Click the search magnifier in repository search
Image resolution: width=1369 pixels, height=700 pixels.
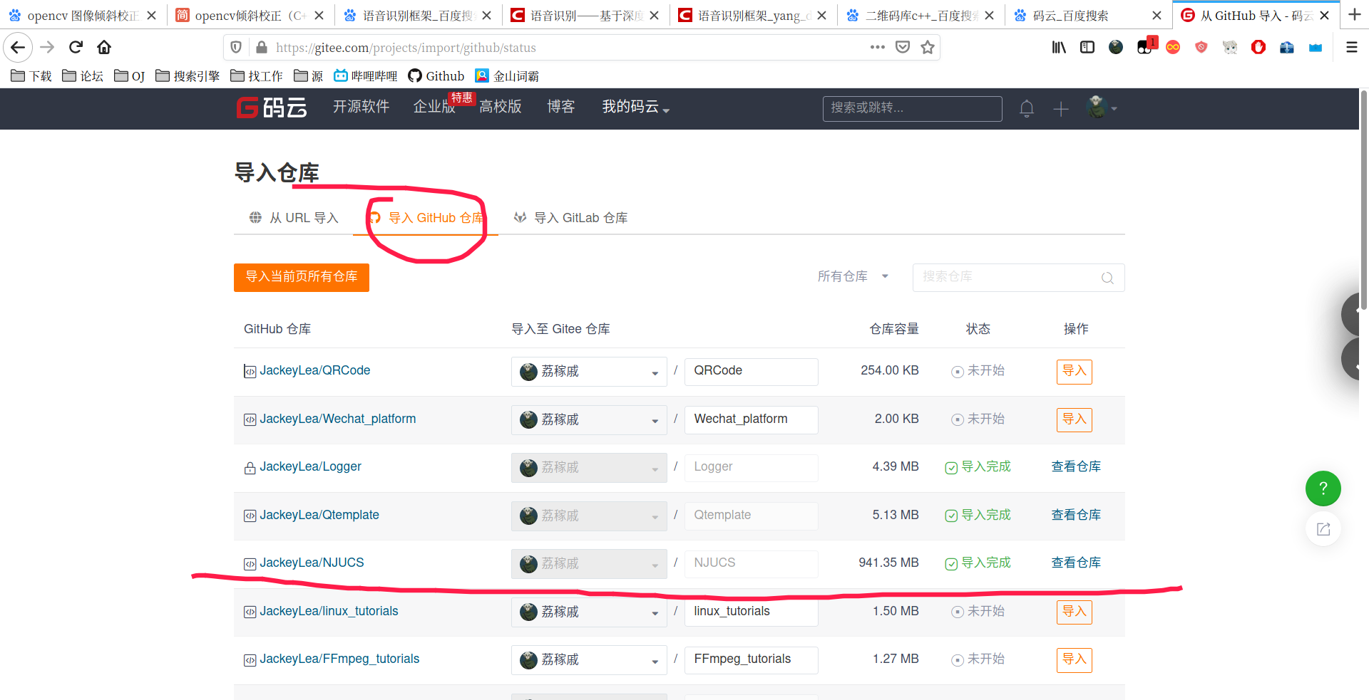coord(1107,278)
